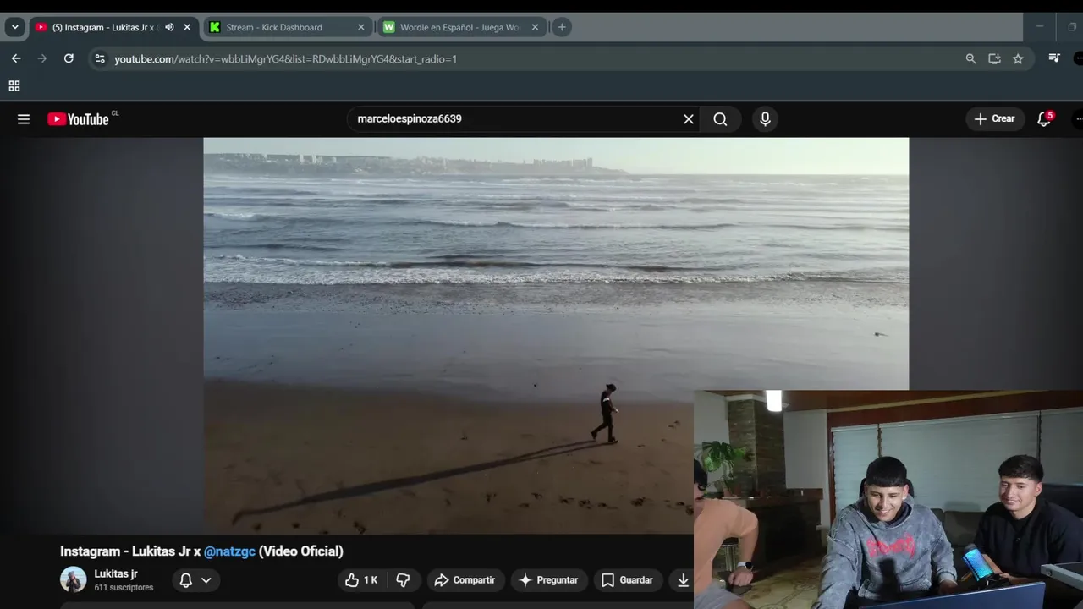Open Crear video menu

click(x=995, y=119)
